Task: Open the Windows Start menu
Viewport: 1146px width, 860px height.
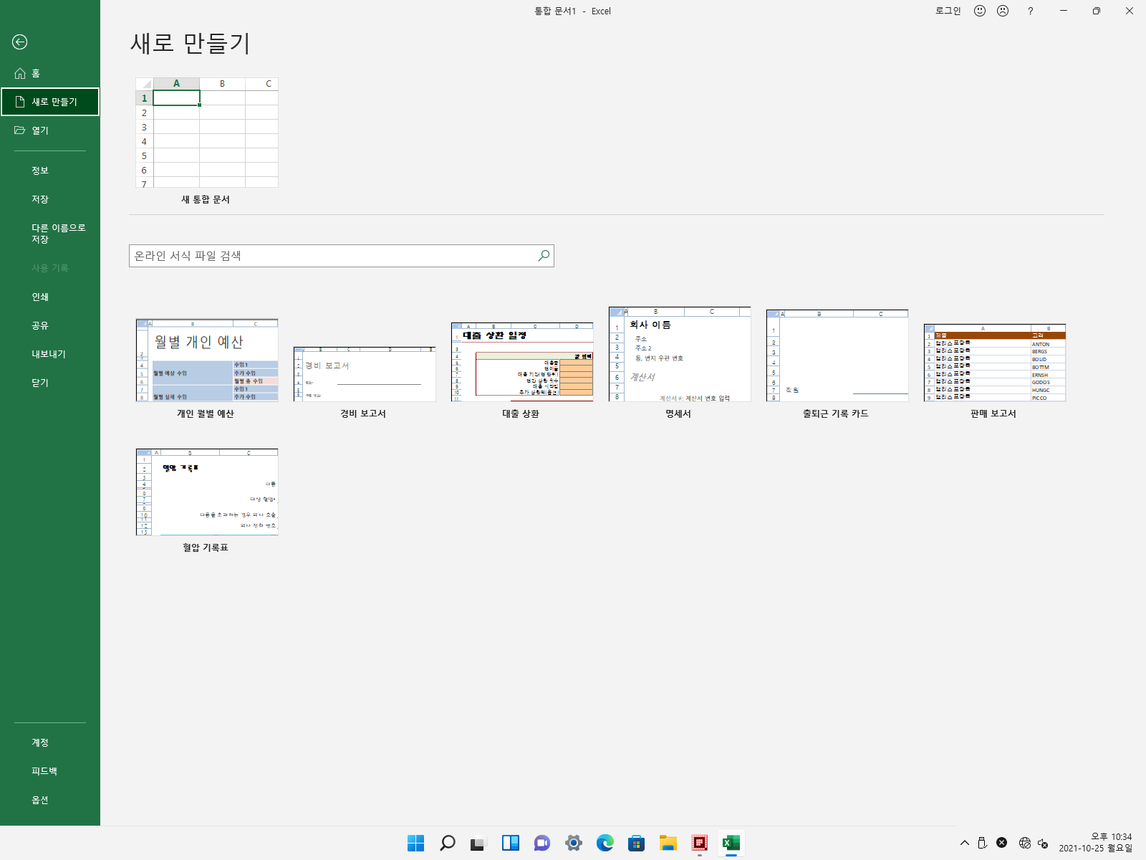Action: coord(415,843)
